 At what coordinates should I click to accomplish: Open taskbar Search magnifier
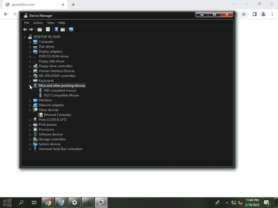click(21, 203)
